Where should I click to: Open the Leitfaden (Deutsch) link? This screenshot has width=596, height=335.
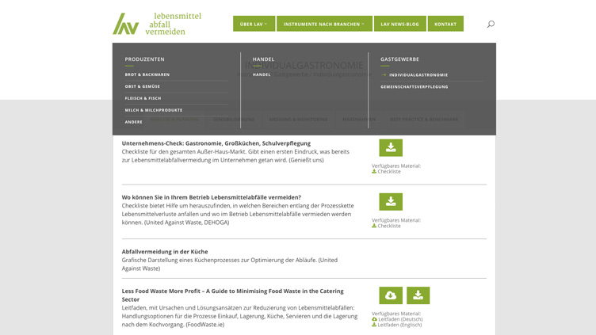pos(400,319)
